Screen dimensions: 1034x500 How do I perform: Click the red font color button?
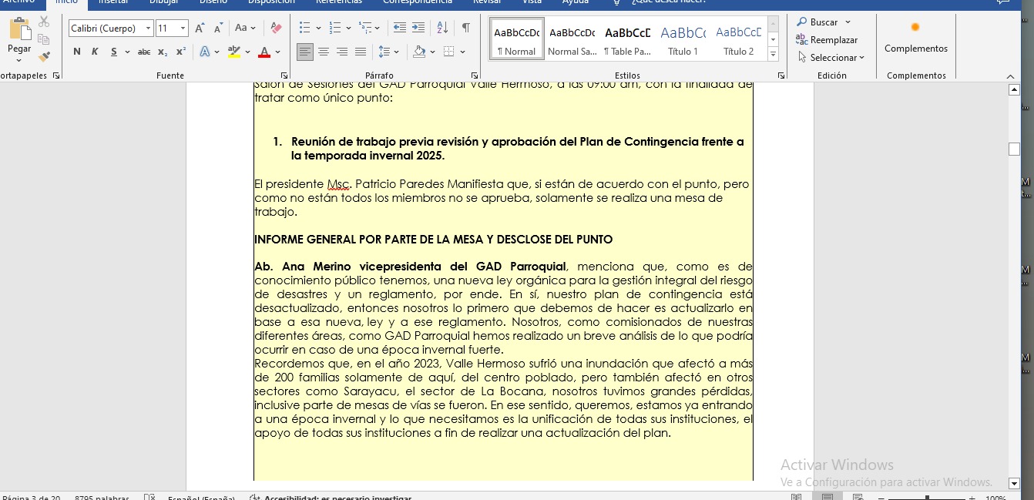tap(264, 52)
